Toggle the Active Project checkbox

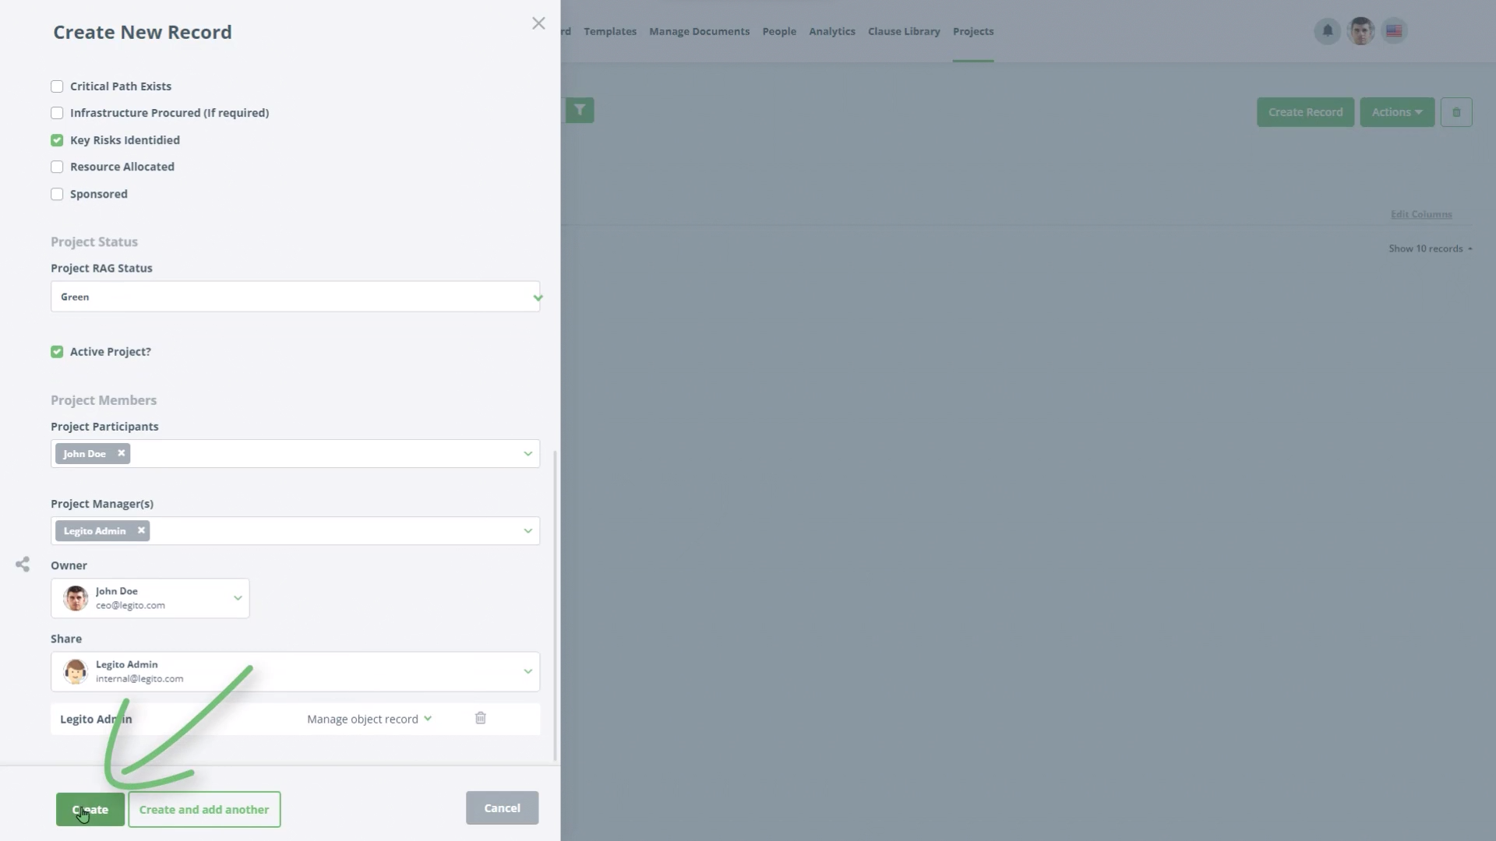[57, 352]
